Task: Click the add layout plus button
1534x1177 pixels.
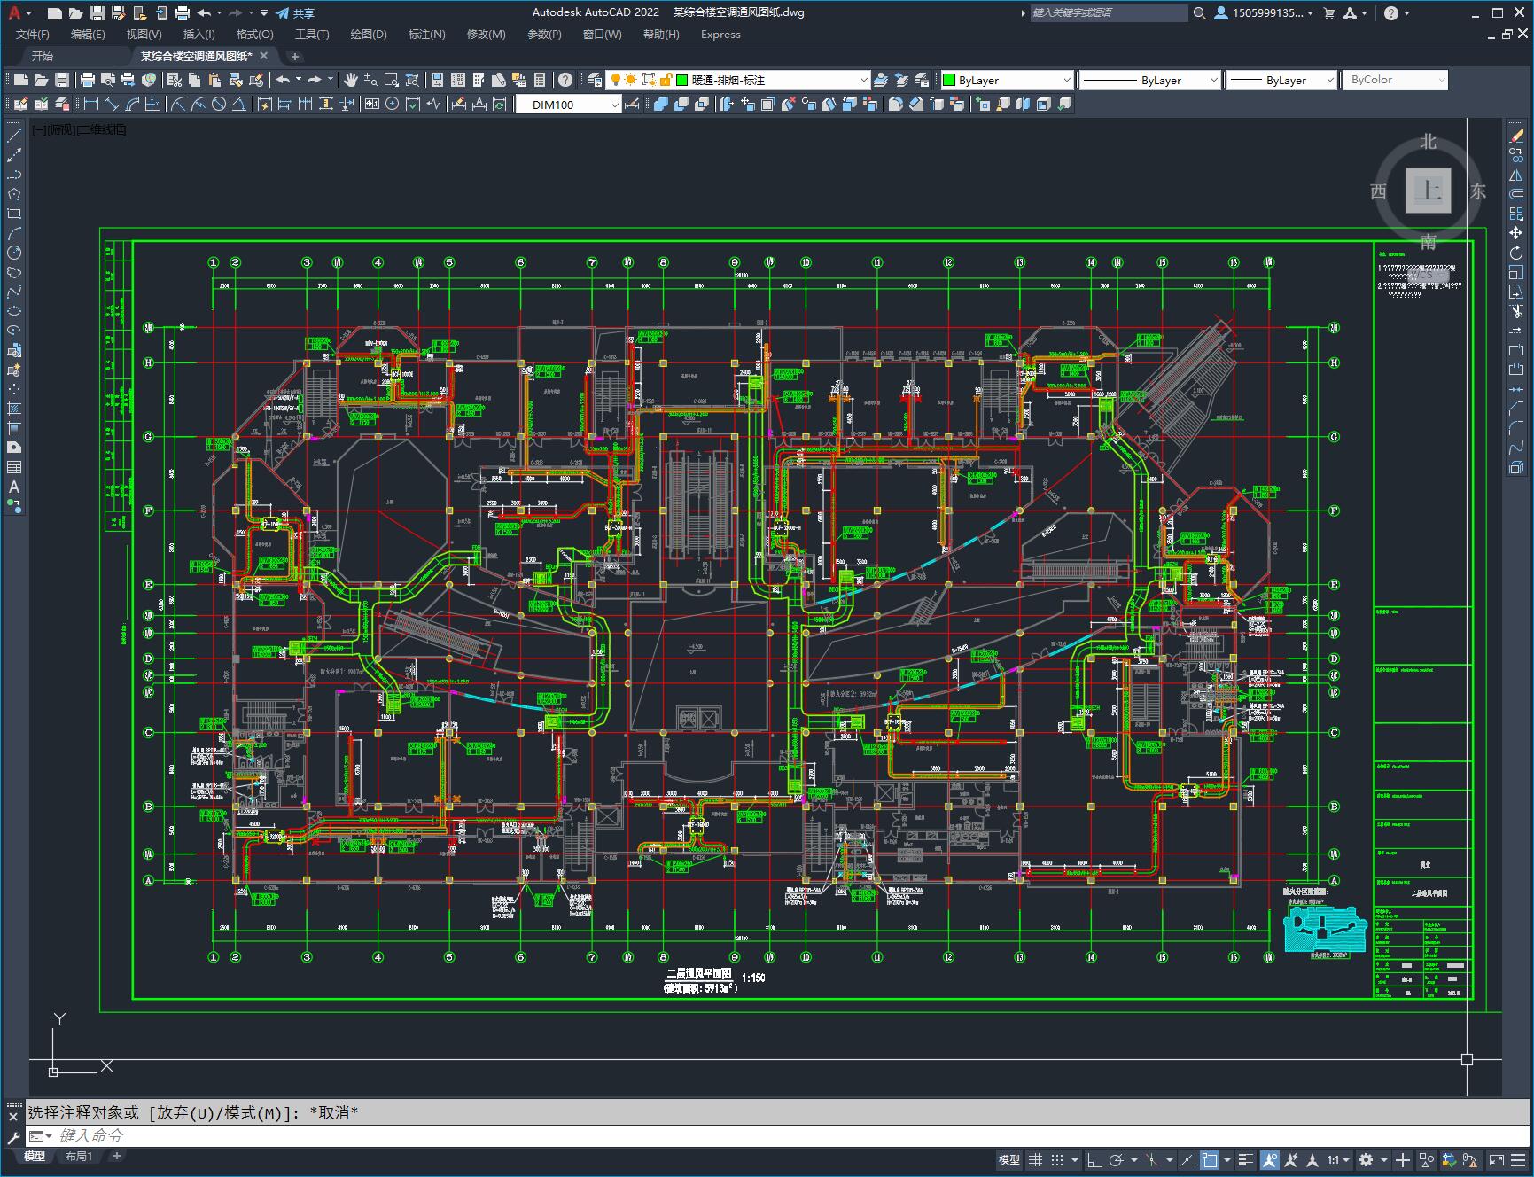Action: (116, 1156)
